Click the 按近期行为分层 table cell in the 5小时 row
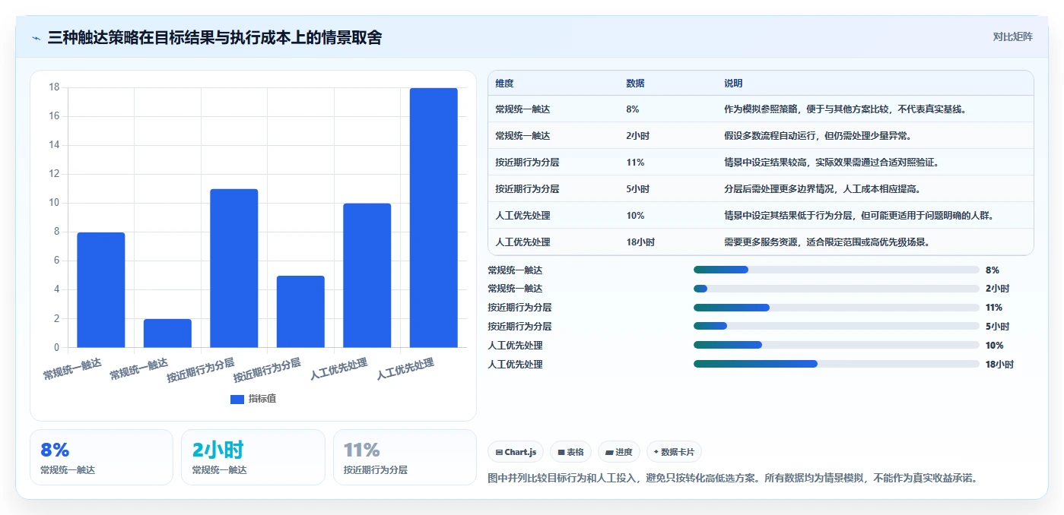 (x=527, y=189)
